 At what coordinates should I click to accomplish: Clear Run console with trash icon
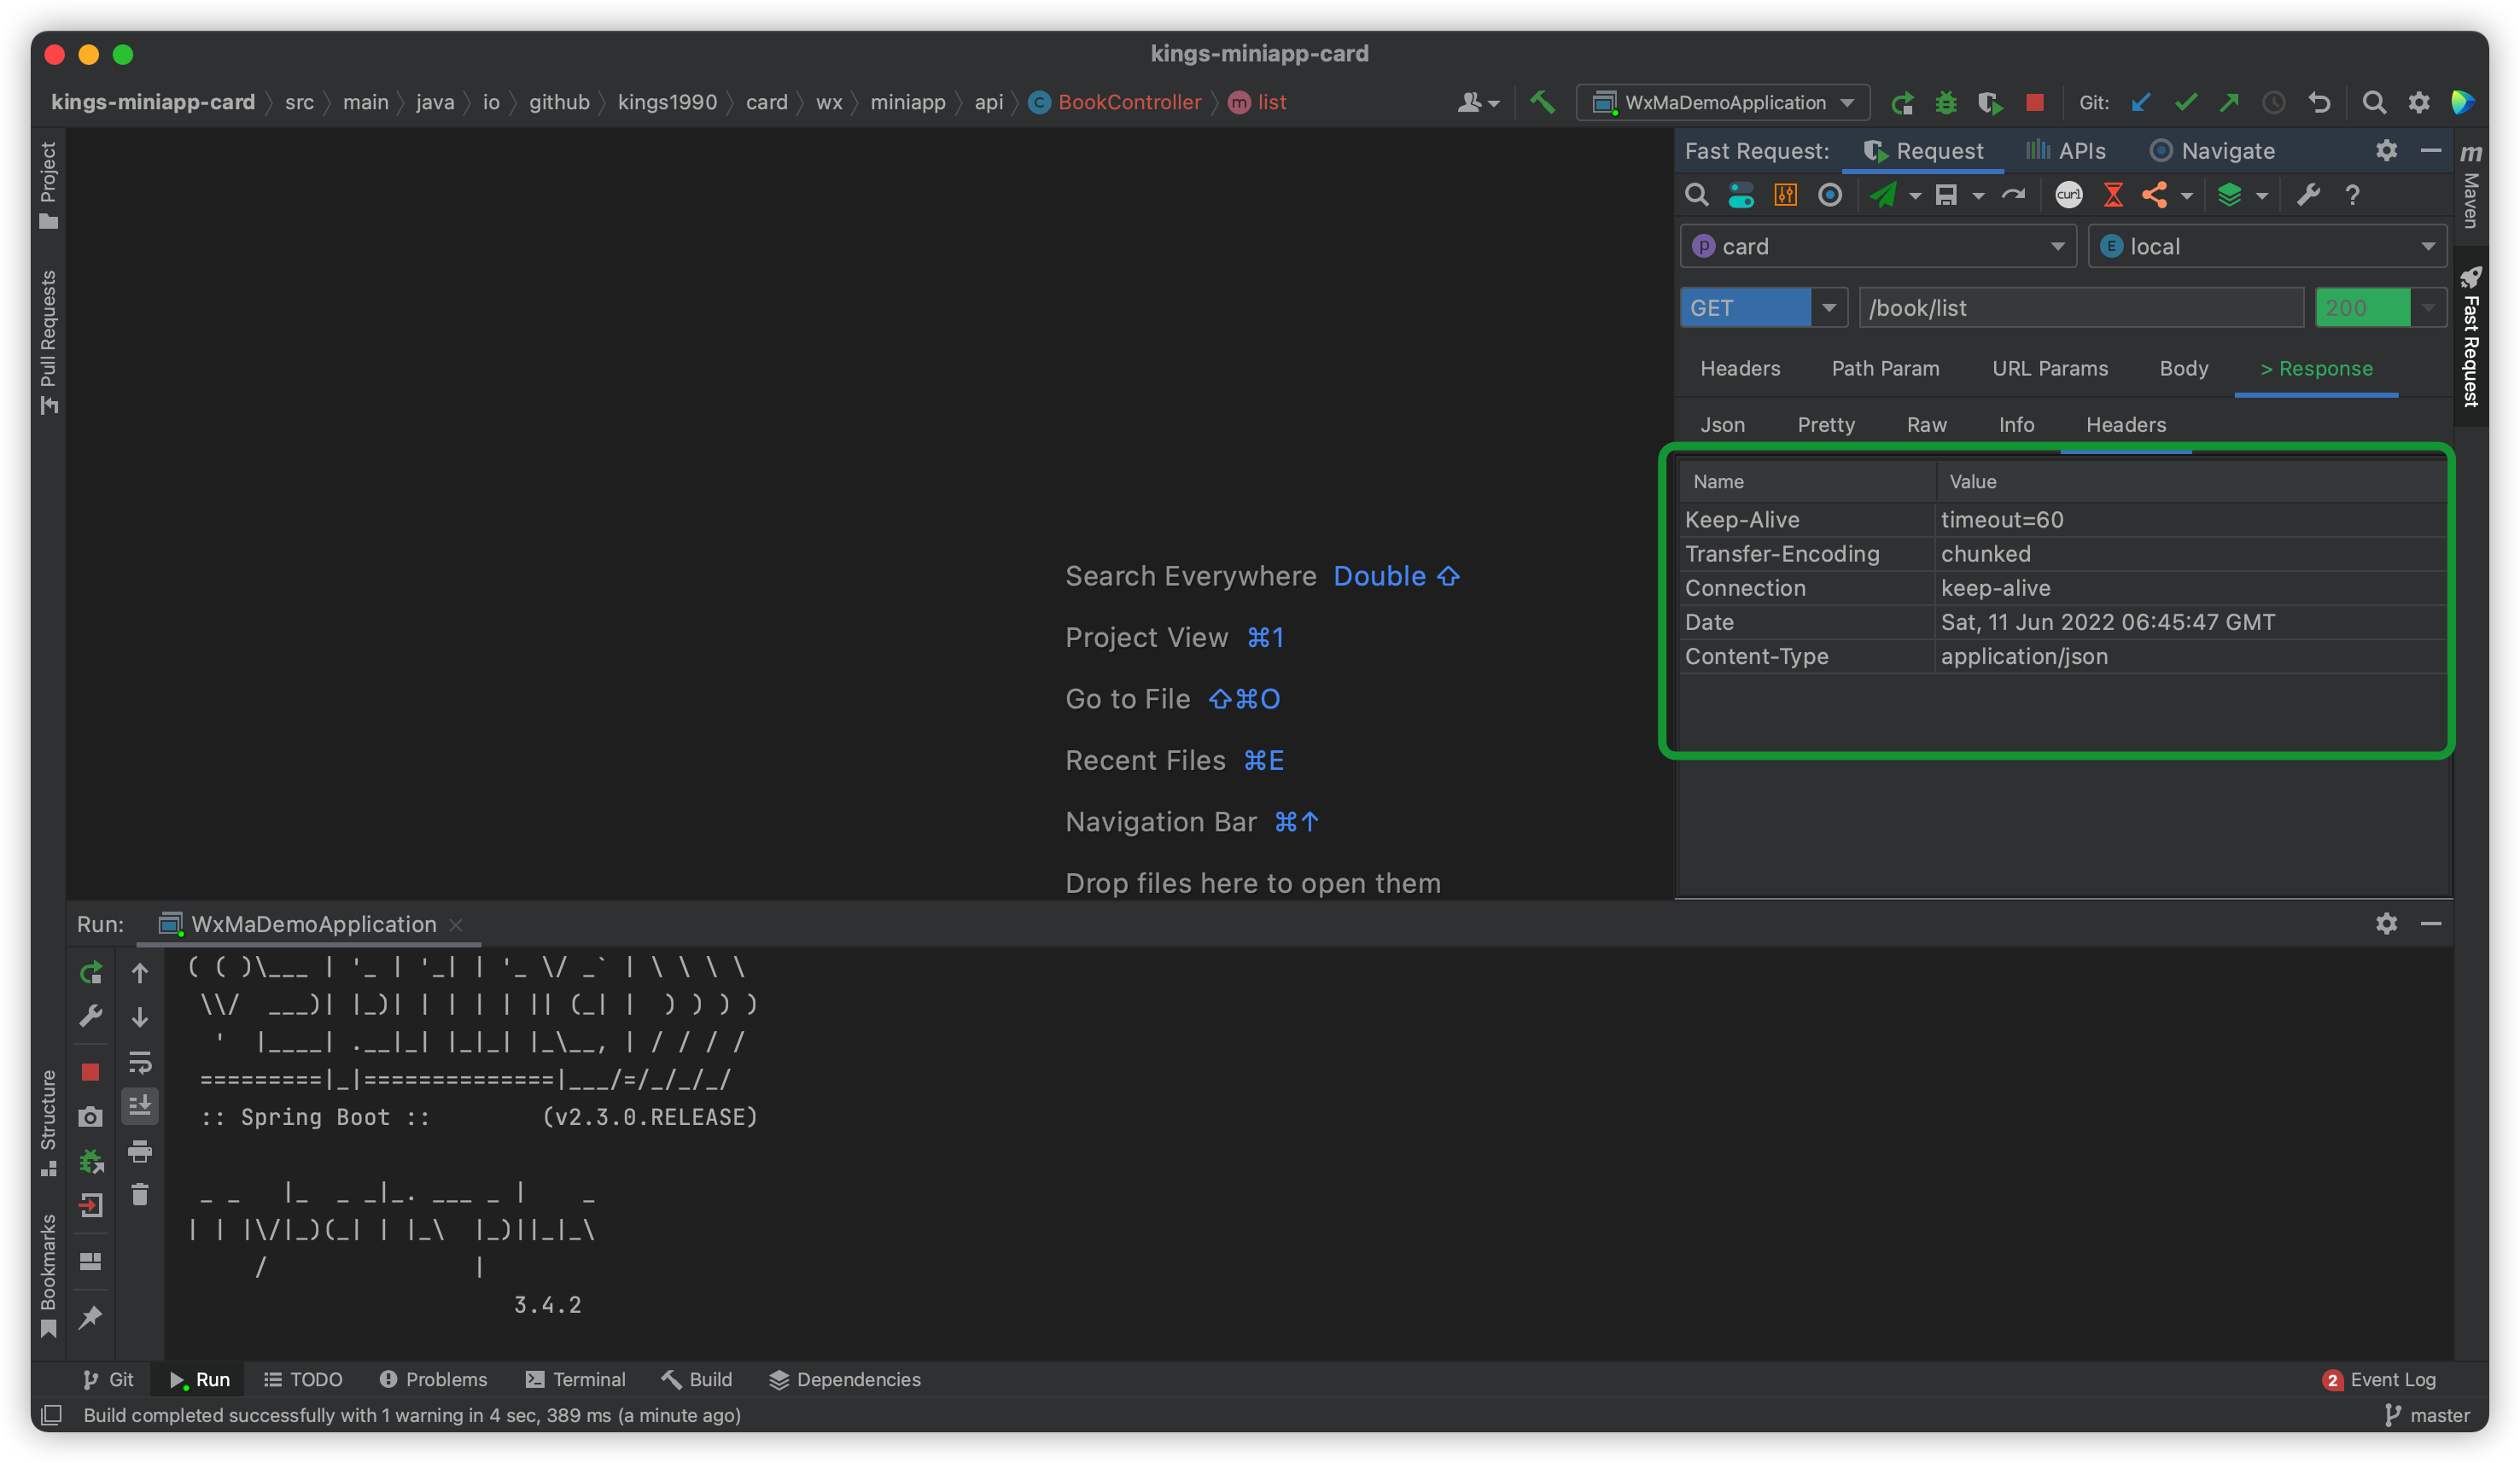coord(140,1195)
